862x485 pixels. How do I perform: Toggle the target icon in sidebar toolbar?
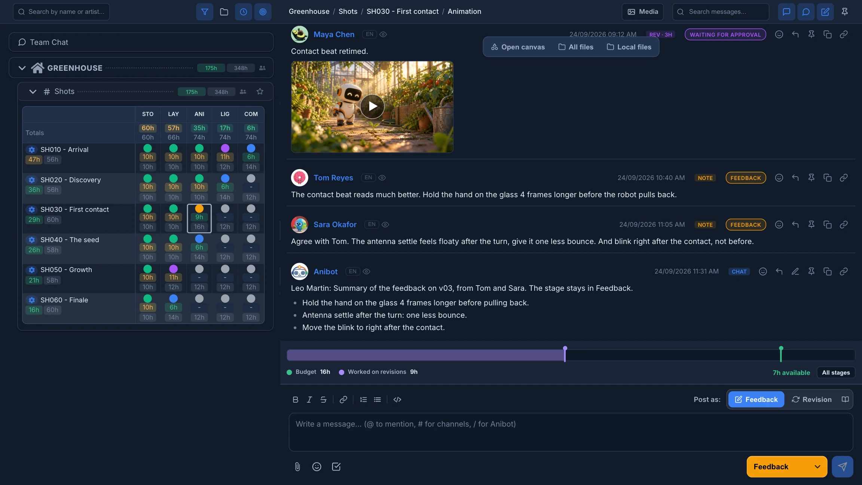point(263,12)
